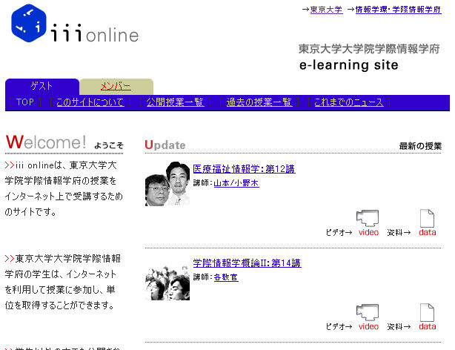Open 過去の授業一覧 in the navigation bar

point(259,102)
